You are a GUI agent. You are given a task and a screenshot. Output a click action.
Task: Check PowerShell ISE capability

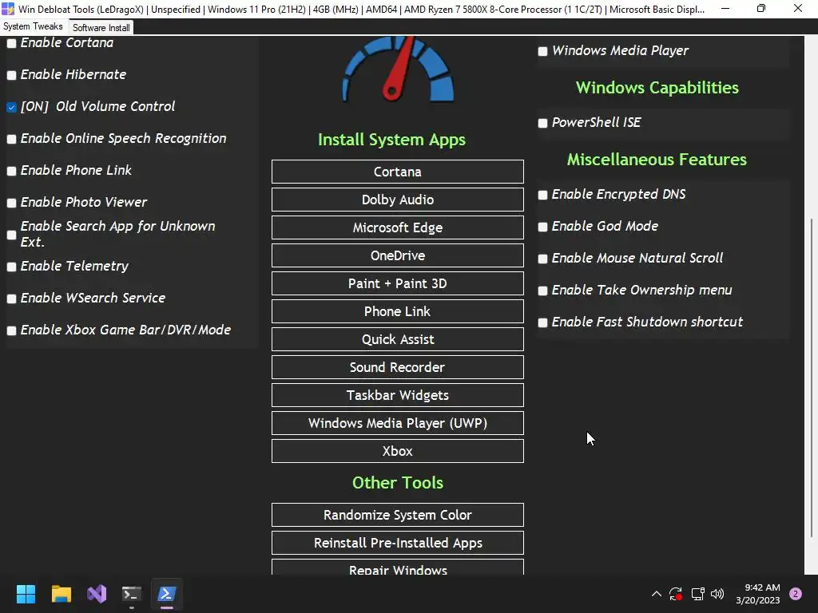542,123
